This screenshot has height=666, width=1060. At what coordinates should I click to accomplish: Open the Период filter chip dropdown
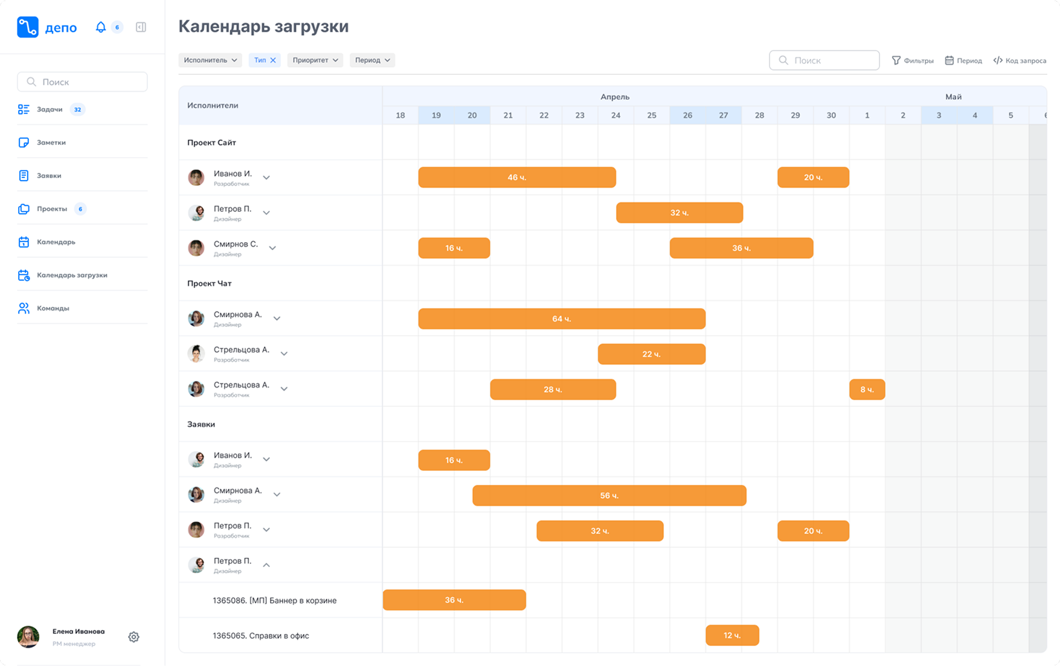click(372, 60)
